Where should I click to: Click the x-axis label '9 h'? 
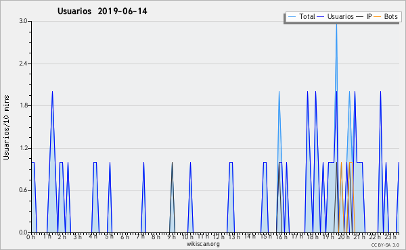coord(171,236)
